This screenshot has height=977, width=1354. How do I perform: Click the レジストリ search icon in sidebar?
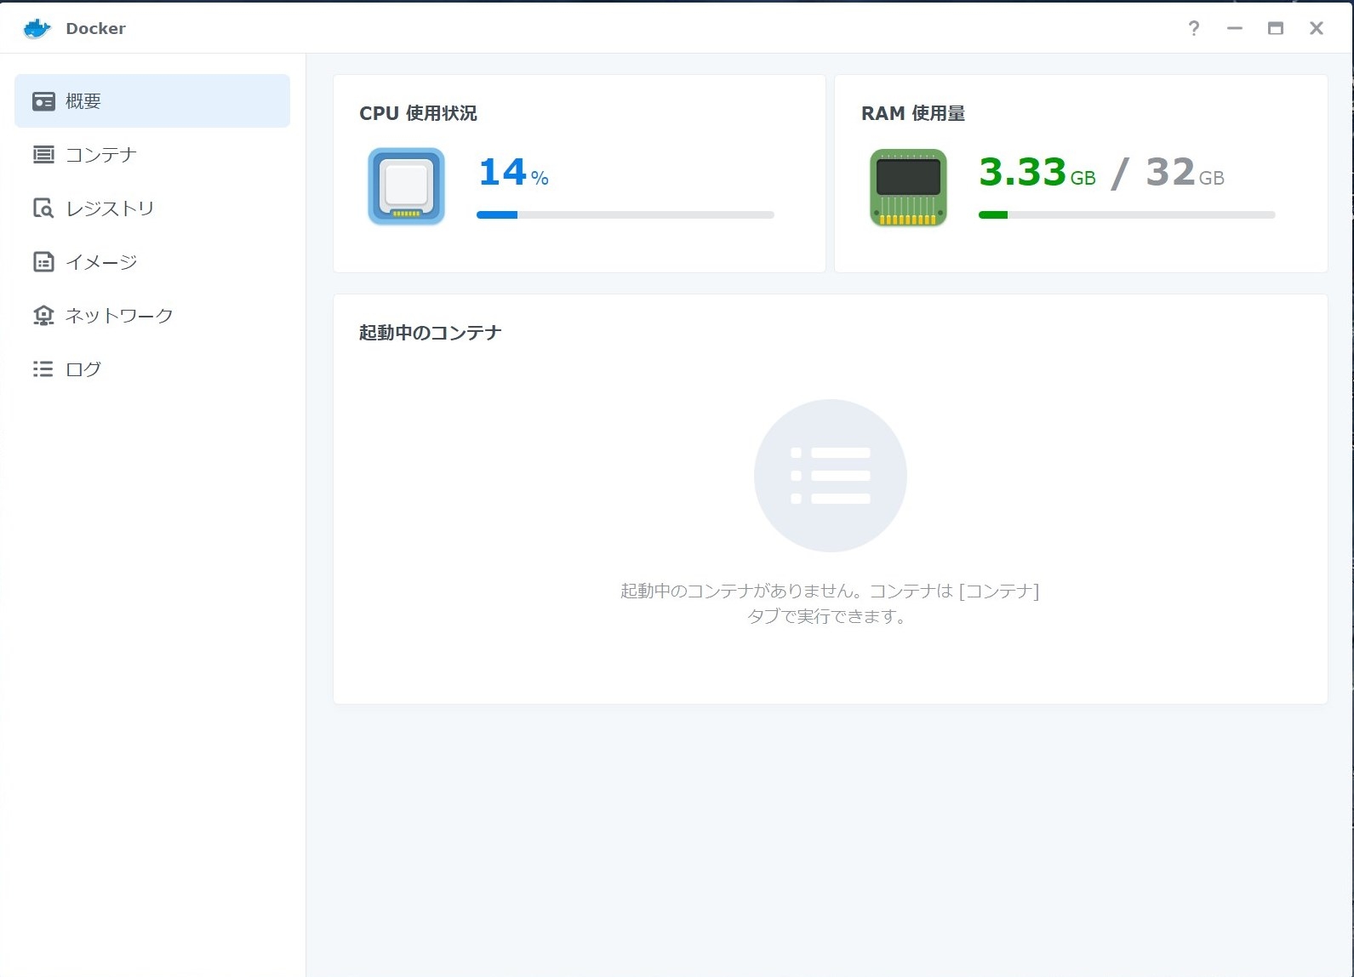click(x=43, y=209)
